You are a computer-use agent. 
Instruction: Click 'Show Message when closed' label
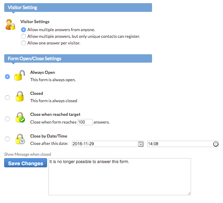click(28, 154)
